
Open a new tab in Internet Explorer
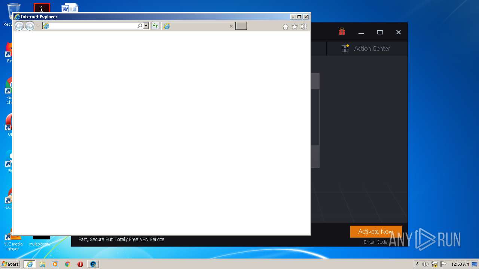[241, 26]
